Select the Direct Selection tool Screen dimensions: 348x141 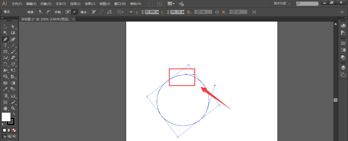[13, 27]
